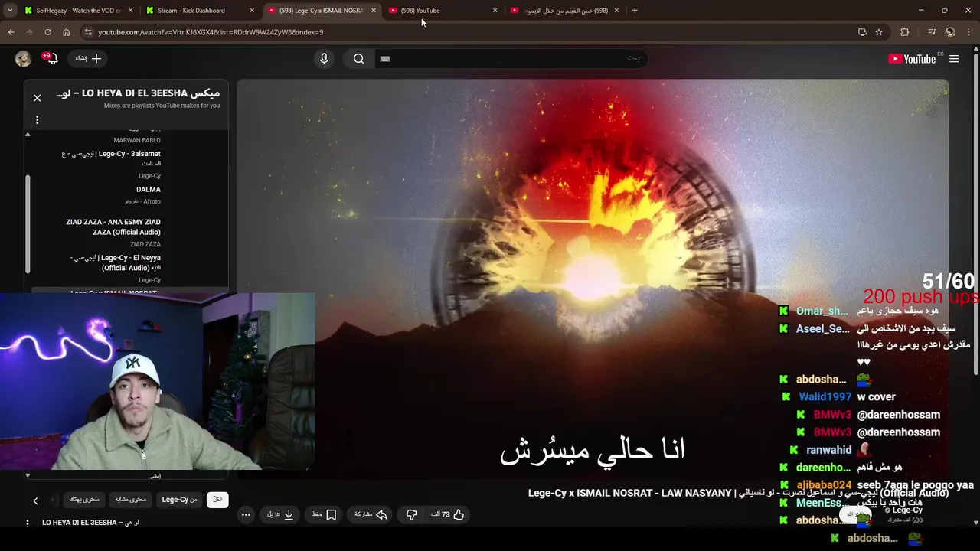Image resolution: width=980 pixels, height=551 pixels.
Task: Open the Chrome three-dot menu
Action: tap(968, 32)
